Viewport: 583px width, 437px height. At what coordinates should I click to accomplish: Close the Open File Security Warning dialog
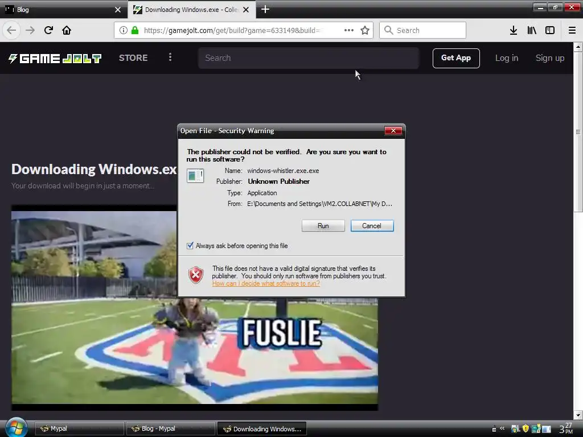[x=393, y=130]
